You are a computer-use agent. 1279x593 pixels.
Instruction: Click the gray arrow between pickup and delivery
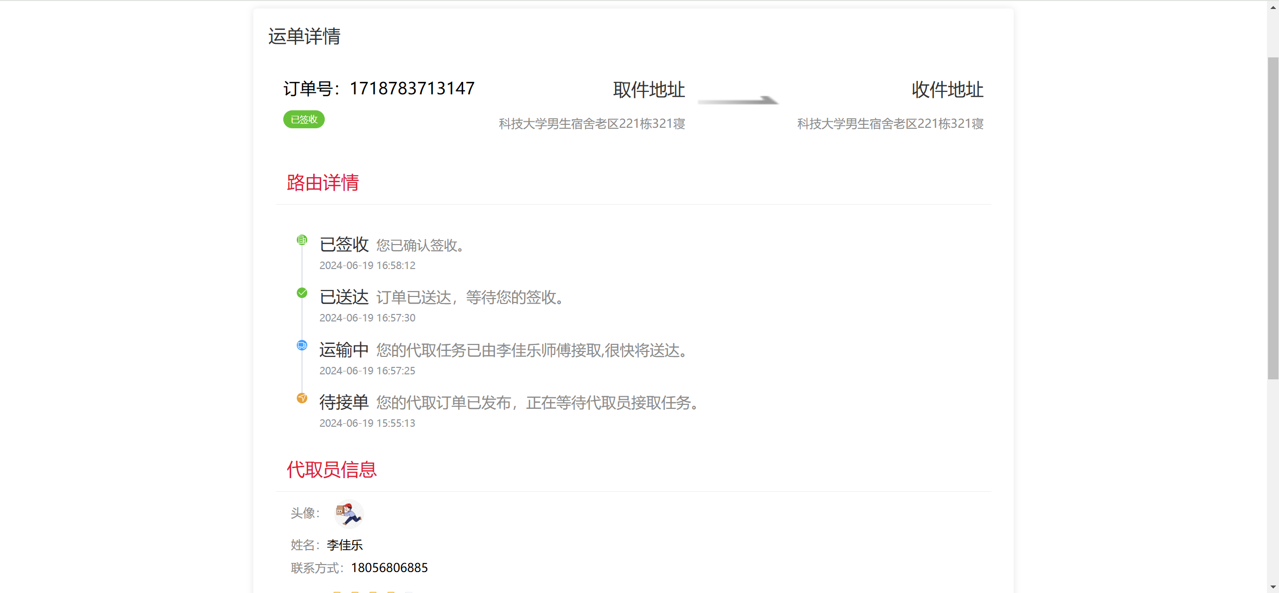point(738,101)
